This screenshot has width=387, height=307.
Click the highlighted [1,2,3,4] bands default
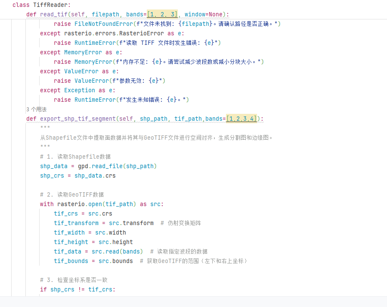click(241, 119)
